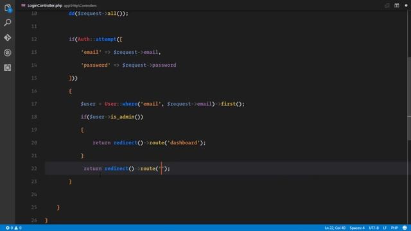Click the unsaved-dot close icon at top right

click(x=406, y=6)
